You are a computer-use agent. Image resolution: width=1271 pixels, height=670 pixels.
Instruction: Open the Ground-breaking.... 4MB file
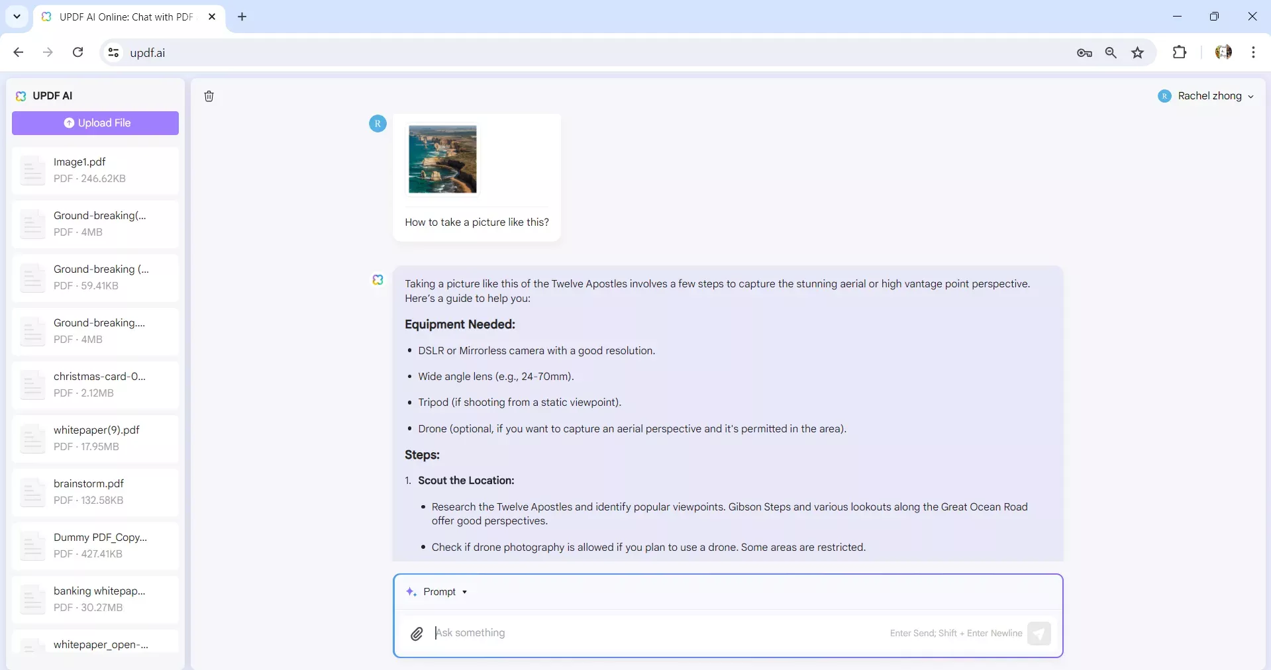click(95, 331)
